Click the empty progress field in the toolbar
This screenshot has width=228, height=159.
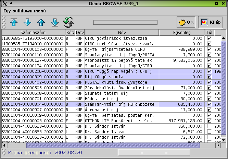pyautogui.click(x=125, y=22)
